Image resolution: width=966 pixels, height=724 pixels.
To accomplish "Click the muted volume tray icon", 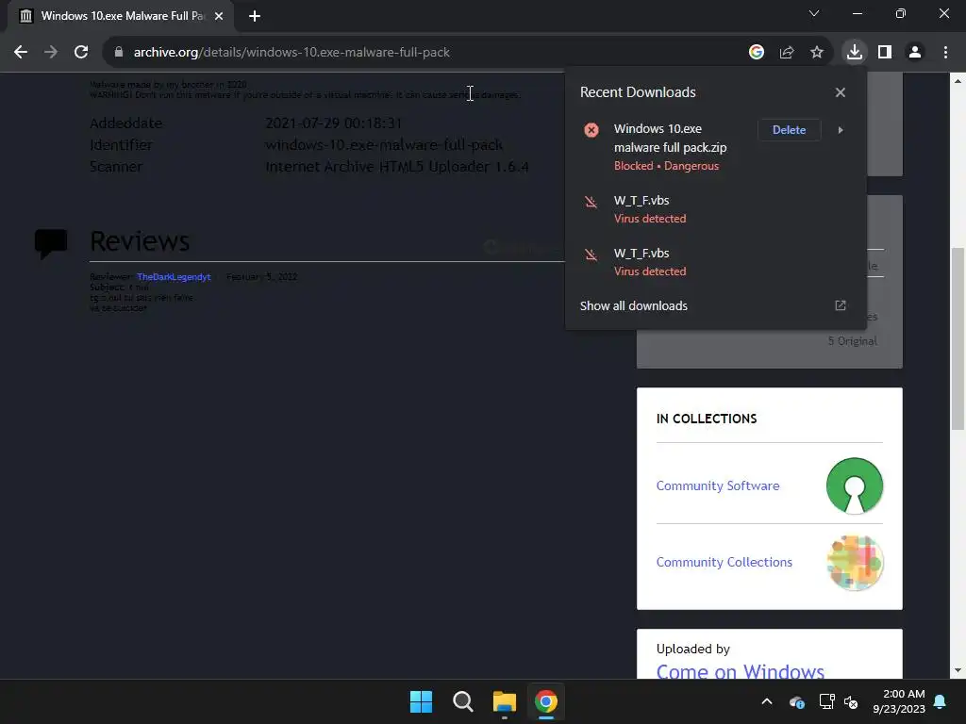I will pos(851,701).
